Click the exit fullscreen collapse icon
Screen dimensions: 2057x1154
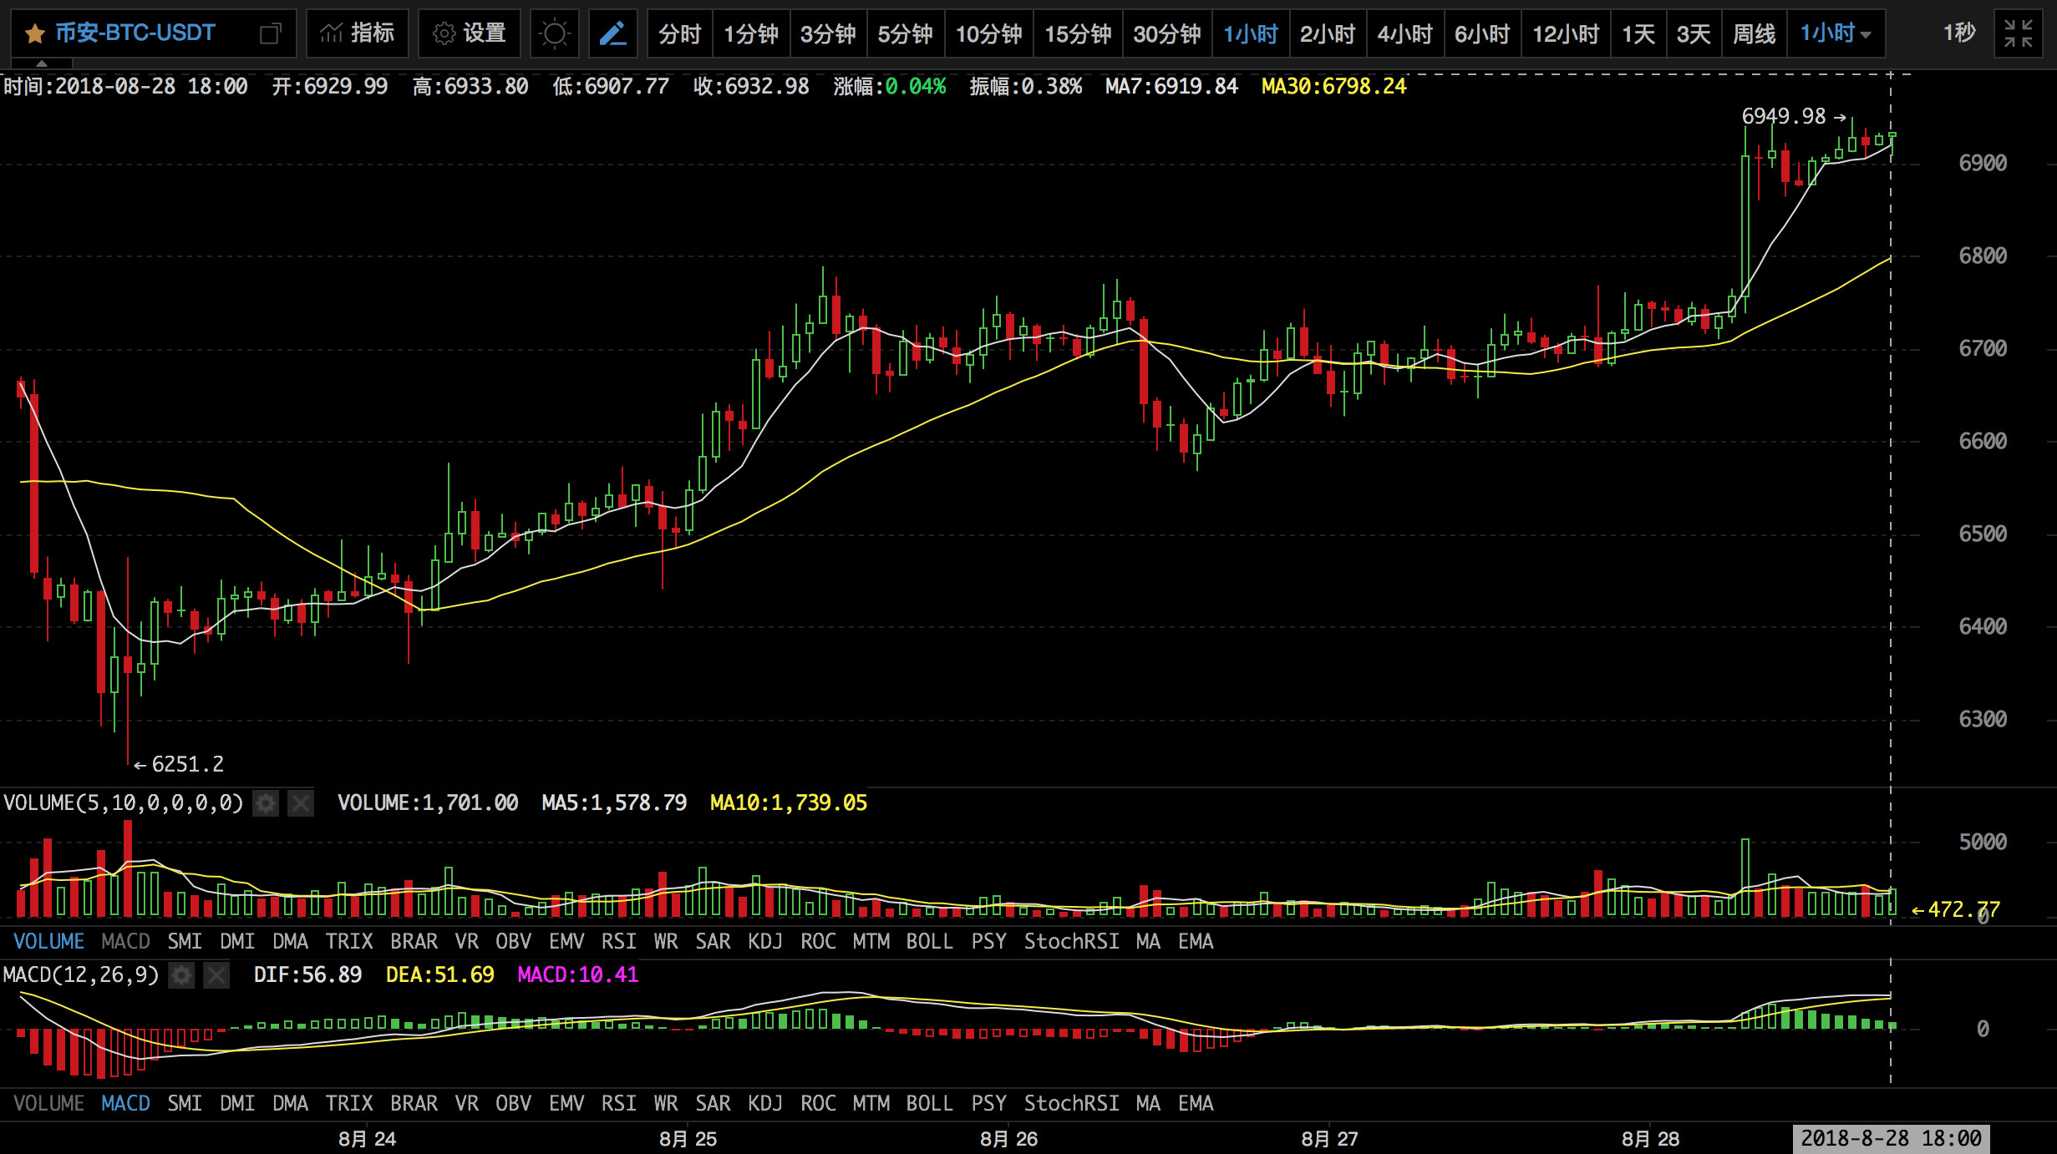[x=2019, y=33]
